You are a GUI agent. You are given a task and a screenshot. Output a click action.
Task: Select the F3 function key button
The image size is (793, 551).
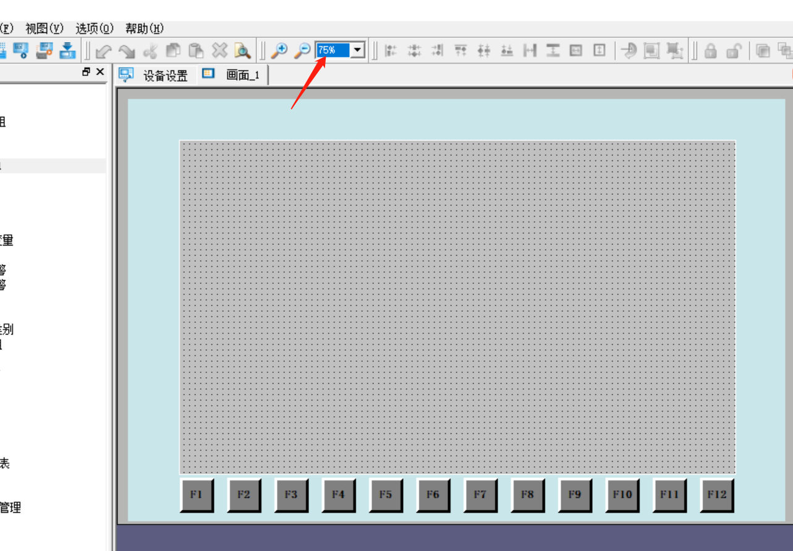(291, 495)
